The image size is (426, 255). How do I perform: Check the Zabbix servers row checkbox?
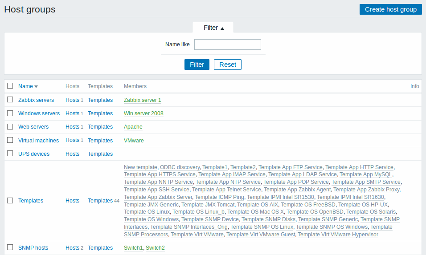point(10,100)
